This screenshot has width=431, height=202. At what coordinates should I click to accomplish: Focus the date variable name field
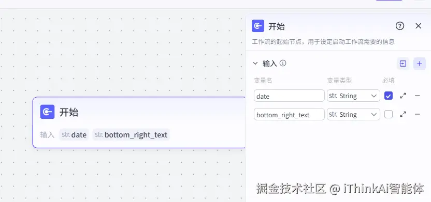tap(289, 96)
